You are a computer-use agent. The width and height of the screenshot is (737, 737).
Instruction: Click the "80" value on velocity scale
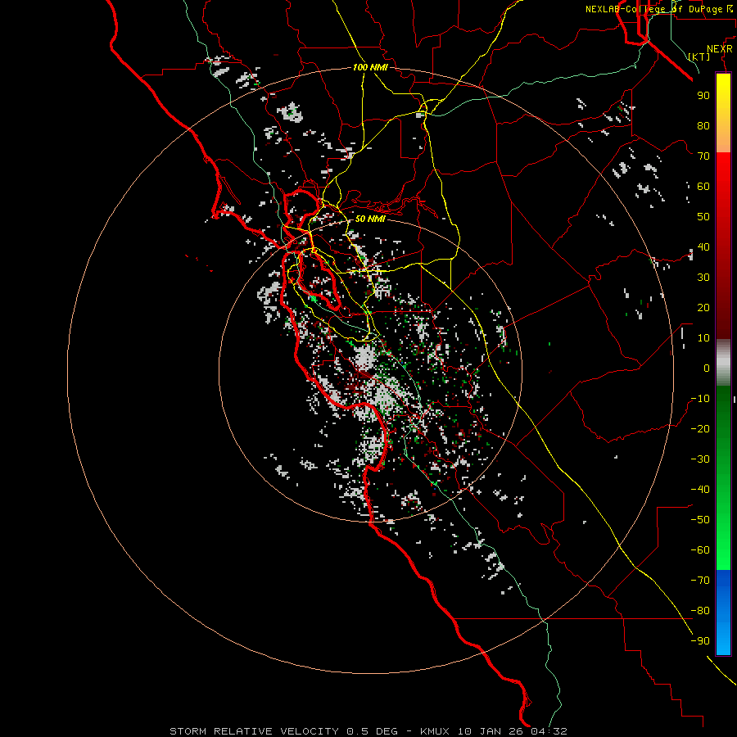click(703, 125)
